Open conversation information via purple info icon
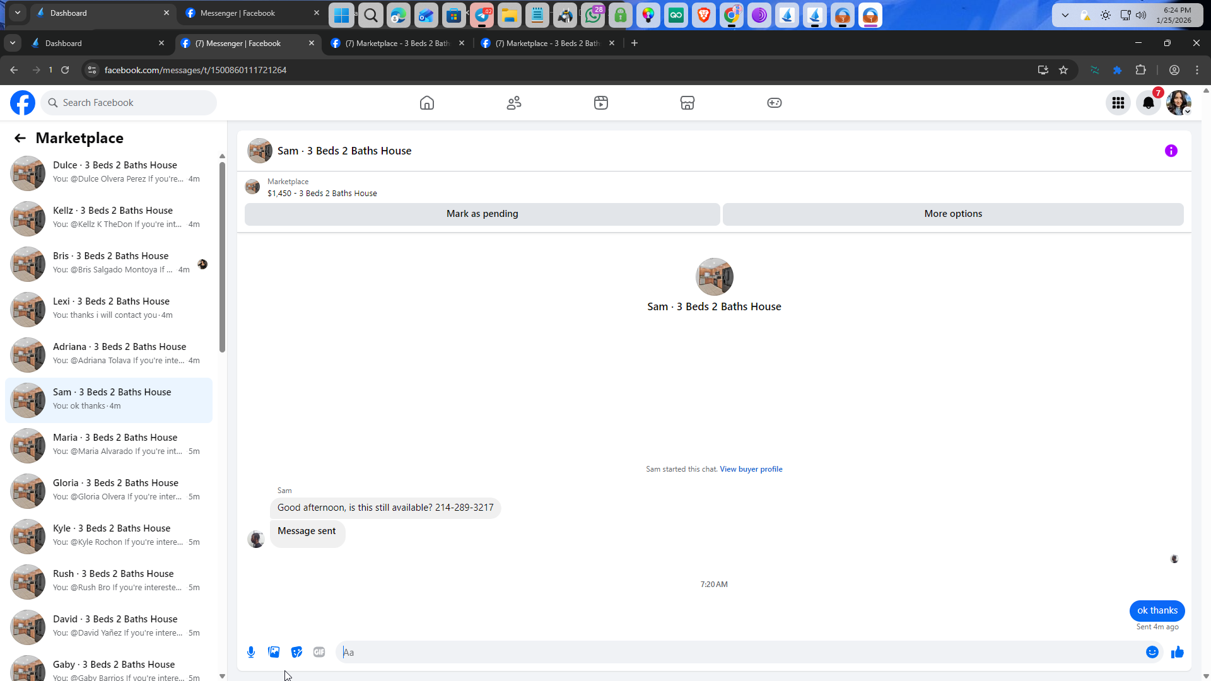 [x=1171, y=151]
